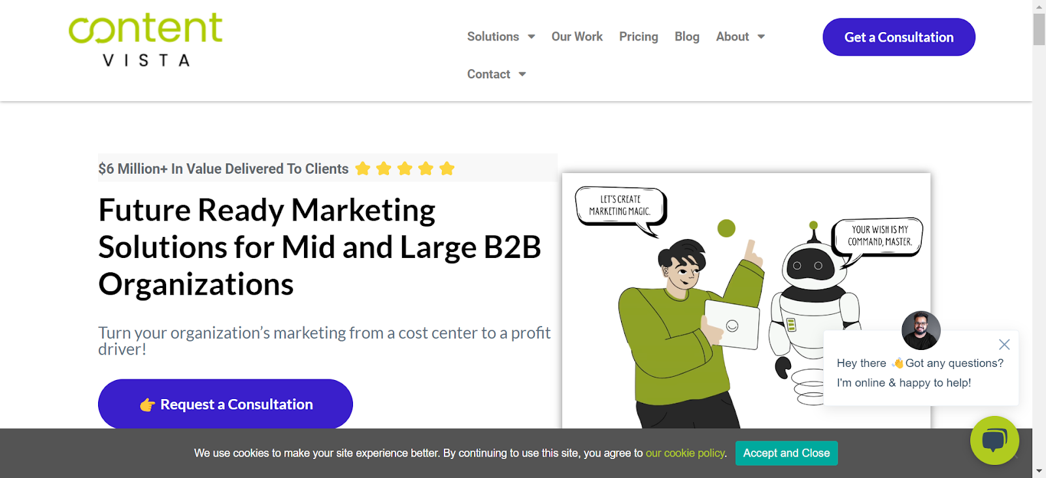Expand the Solutions dropdown arrow
Image resolution: width=1046 pixels, height=478 pixels.
coord(531,37)
